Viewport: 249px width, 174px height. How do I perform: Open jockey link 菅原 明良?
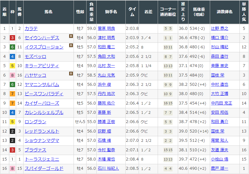[106, 29]
